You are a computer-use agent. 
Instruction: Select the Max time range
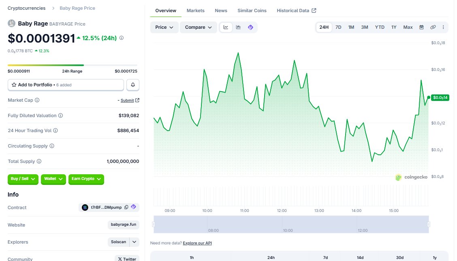coord(408,27)
